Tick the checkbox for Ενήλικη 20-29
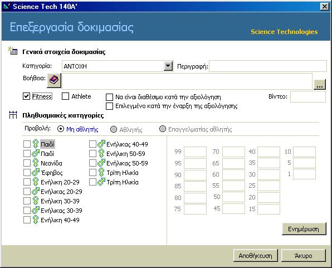This screenshot has width=332, height=268. pos(27,182)
